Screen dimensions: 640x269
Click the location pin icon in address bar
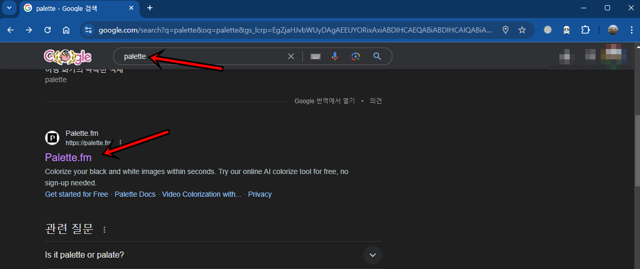pos(506,30)
